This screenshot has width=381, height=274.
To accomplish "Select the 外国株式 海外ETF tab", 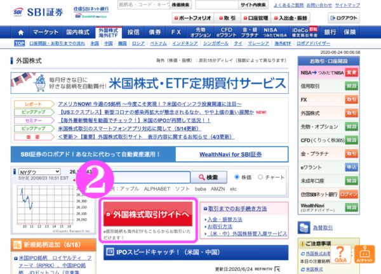I will click(109, 32).
